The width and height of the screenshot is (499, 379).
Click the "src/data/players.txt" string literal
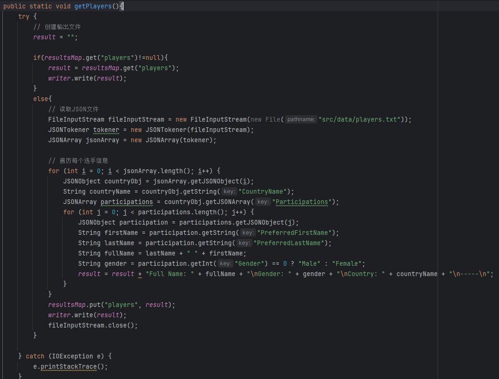point(360,119)
